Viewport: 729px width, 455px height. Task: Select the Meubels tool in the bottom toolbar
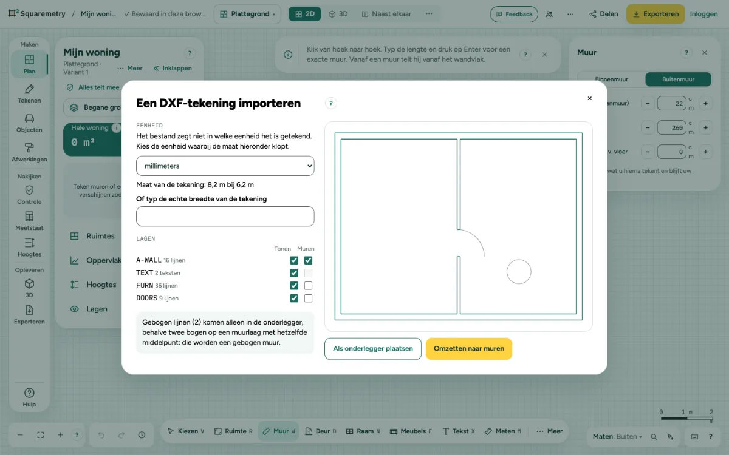click(411, 431)
